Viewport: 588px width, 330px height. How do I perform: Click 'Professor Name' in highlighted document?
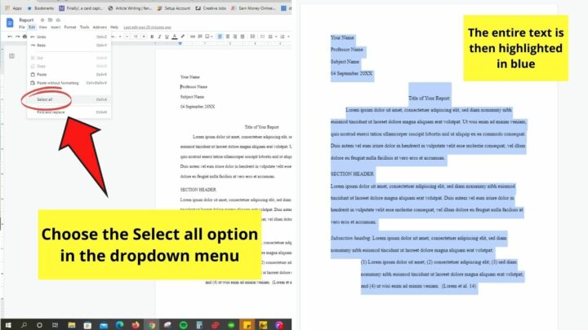(x=346, y=50)
